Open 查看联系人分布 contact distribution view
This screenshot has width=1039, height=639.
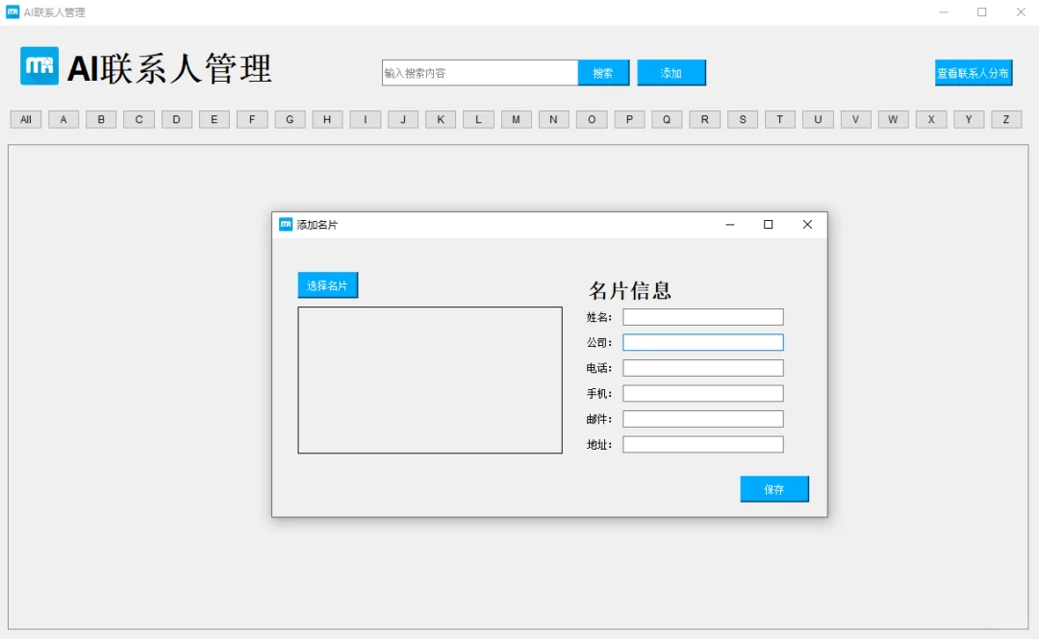click(x=973, y=72)
